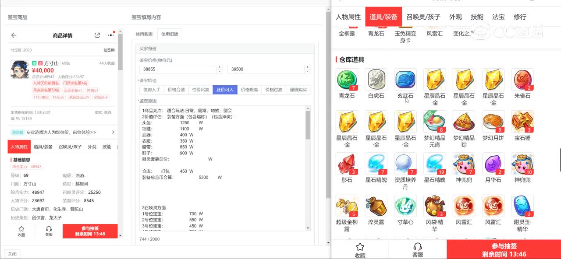Increase the 38855 price with its up arrow

point(220,67)
